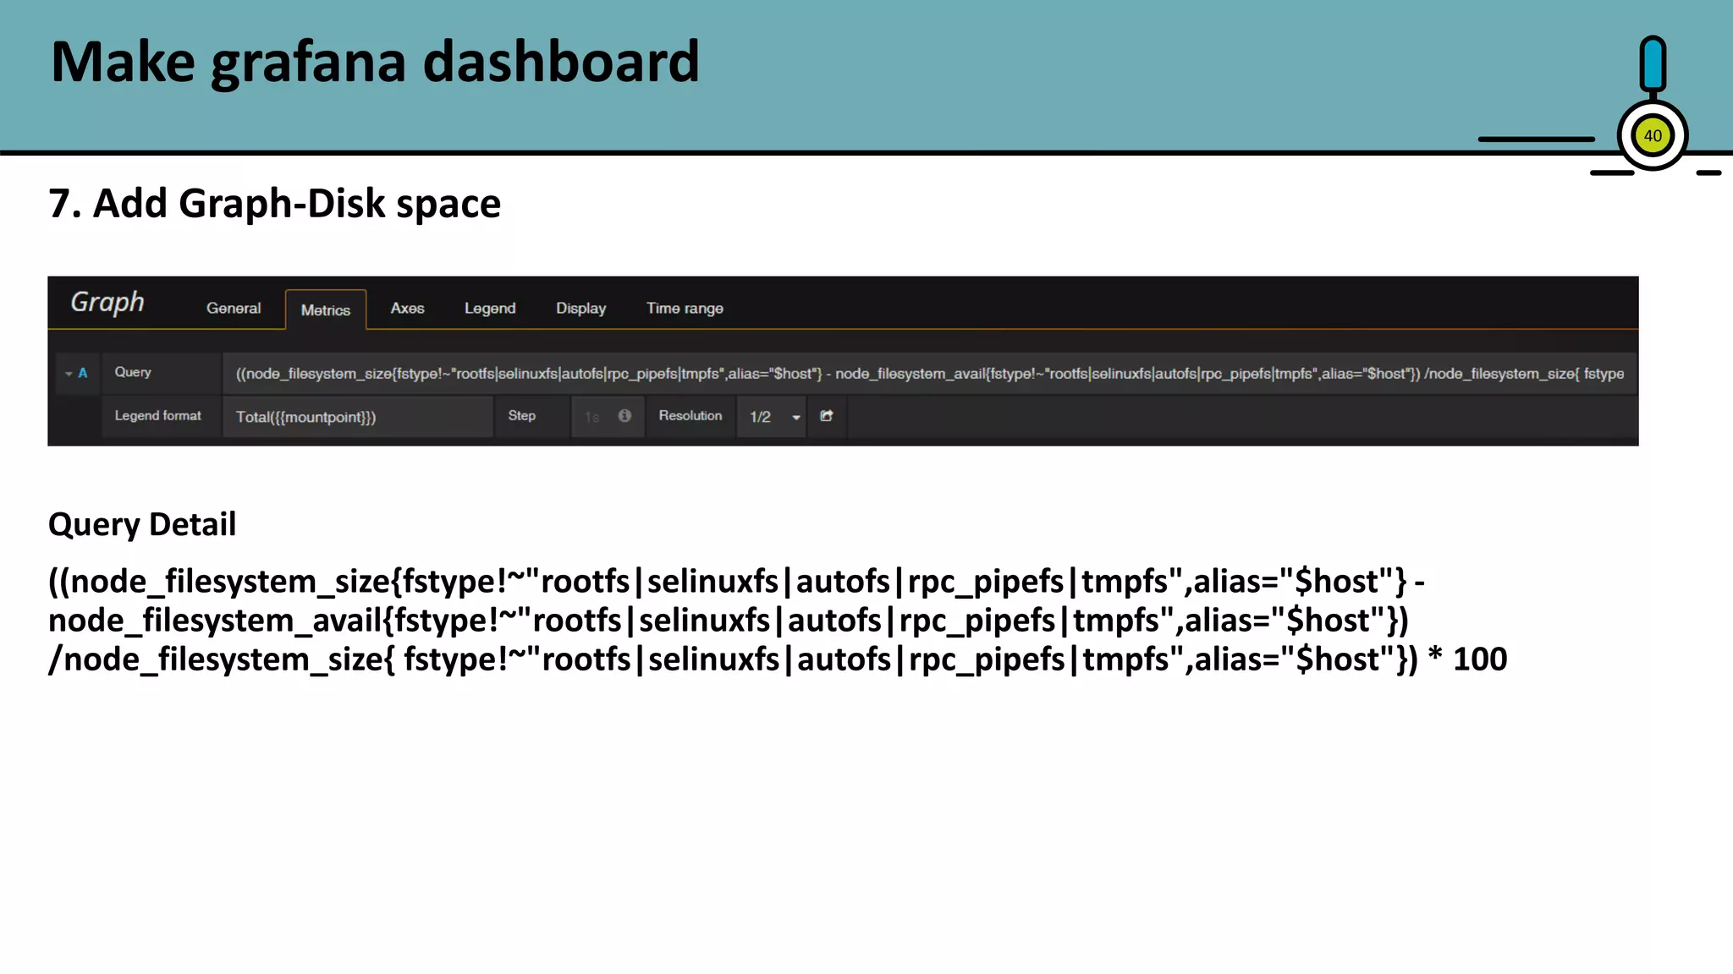The height and width of the screenshot is (974, 1733).
Task: Switch to the Display tab
Action: (x=580, y=309)
